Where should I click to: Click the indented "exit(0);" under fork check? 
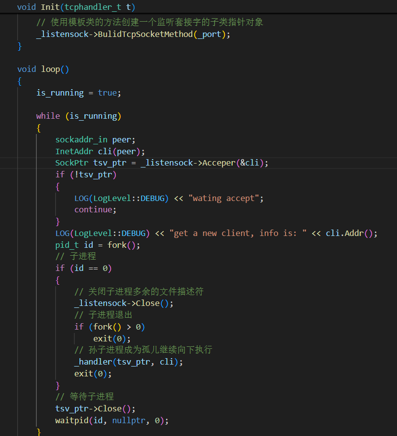pos(112,338)
